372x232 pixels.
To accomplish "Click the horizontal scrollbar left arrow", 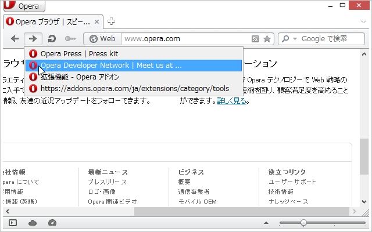I will 8,211.
